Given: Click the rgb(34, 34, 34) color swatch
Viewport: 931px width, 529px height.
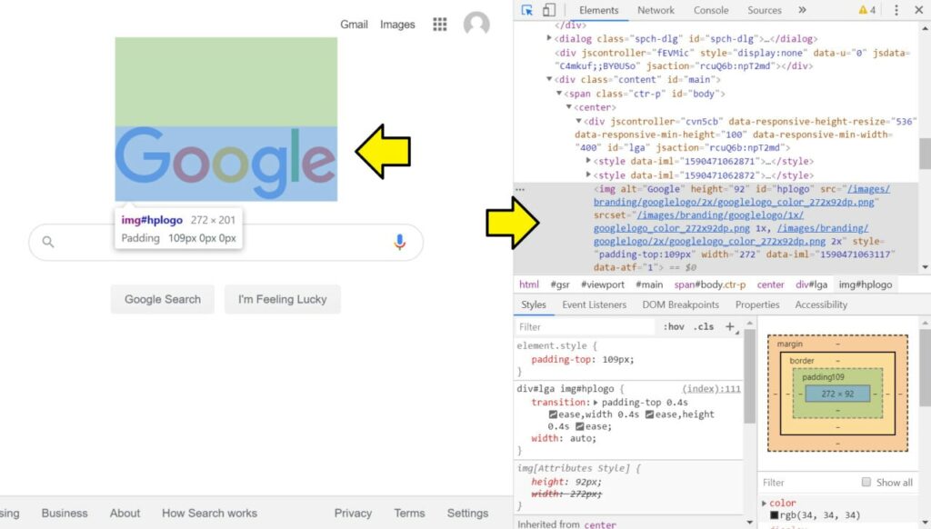Looking at the screenshot, I should click(x=775, y=516).
